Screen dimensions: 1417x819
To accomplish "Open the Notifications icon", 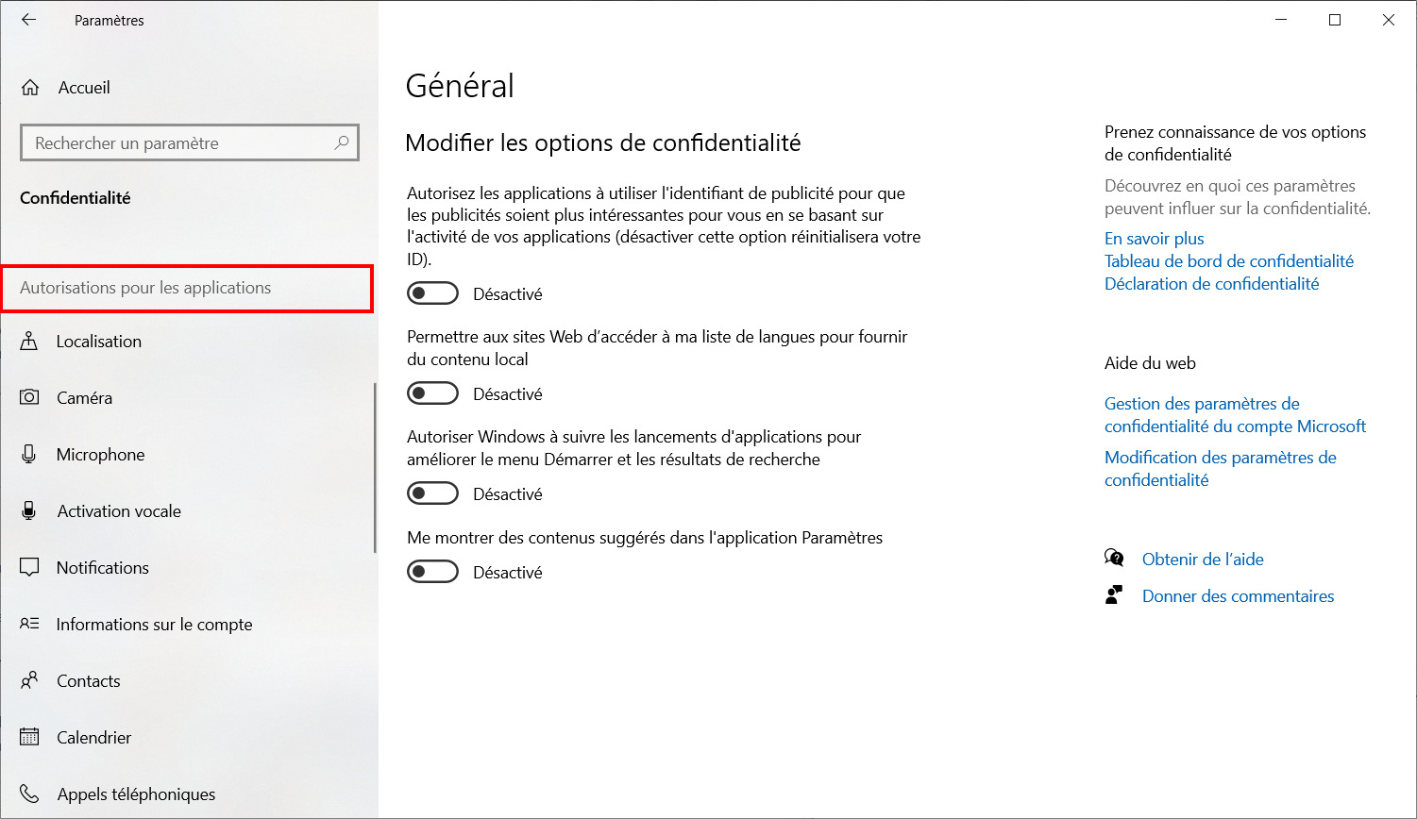I will point(29,568).
